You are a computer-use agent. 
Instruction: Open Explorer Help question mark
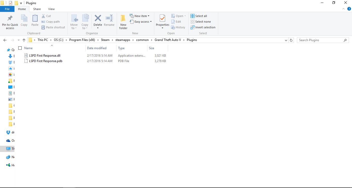pyautogui.click(x=349, y=9)
